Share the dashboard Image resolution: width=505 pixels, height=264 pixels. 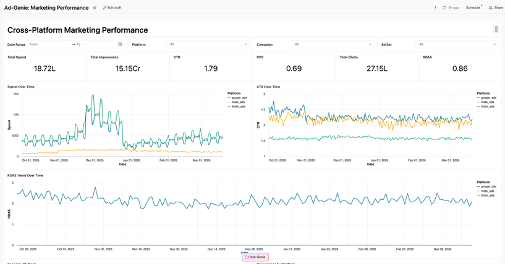click(495, 8)
